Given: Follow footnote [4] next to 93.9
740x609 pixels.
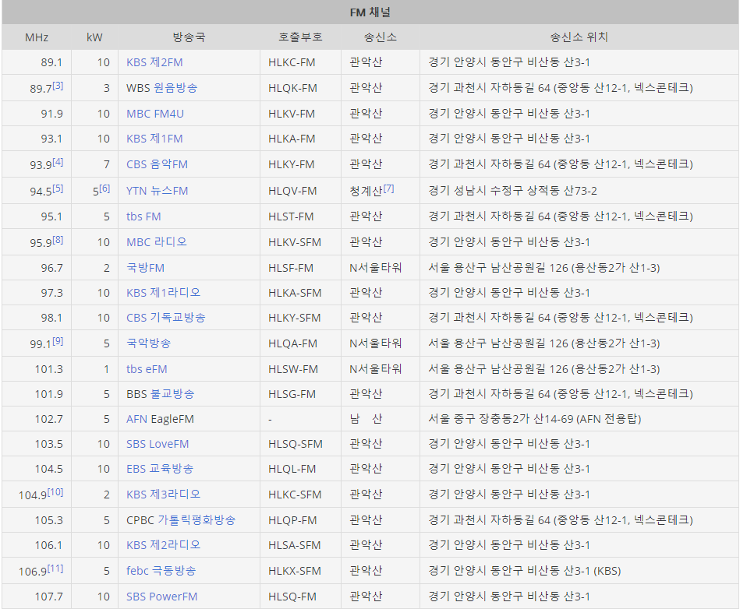Looking at the screenshot, I should 58,162.
